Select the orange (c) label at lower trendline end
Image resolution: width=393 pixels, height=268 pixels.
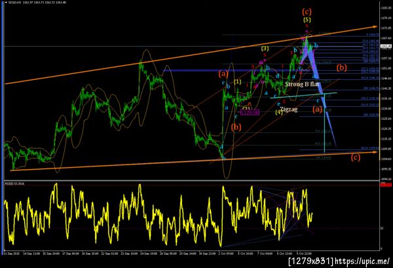356,157
